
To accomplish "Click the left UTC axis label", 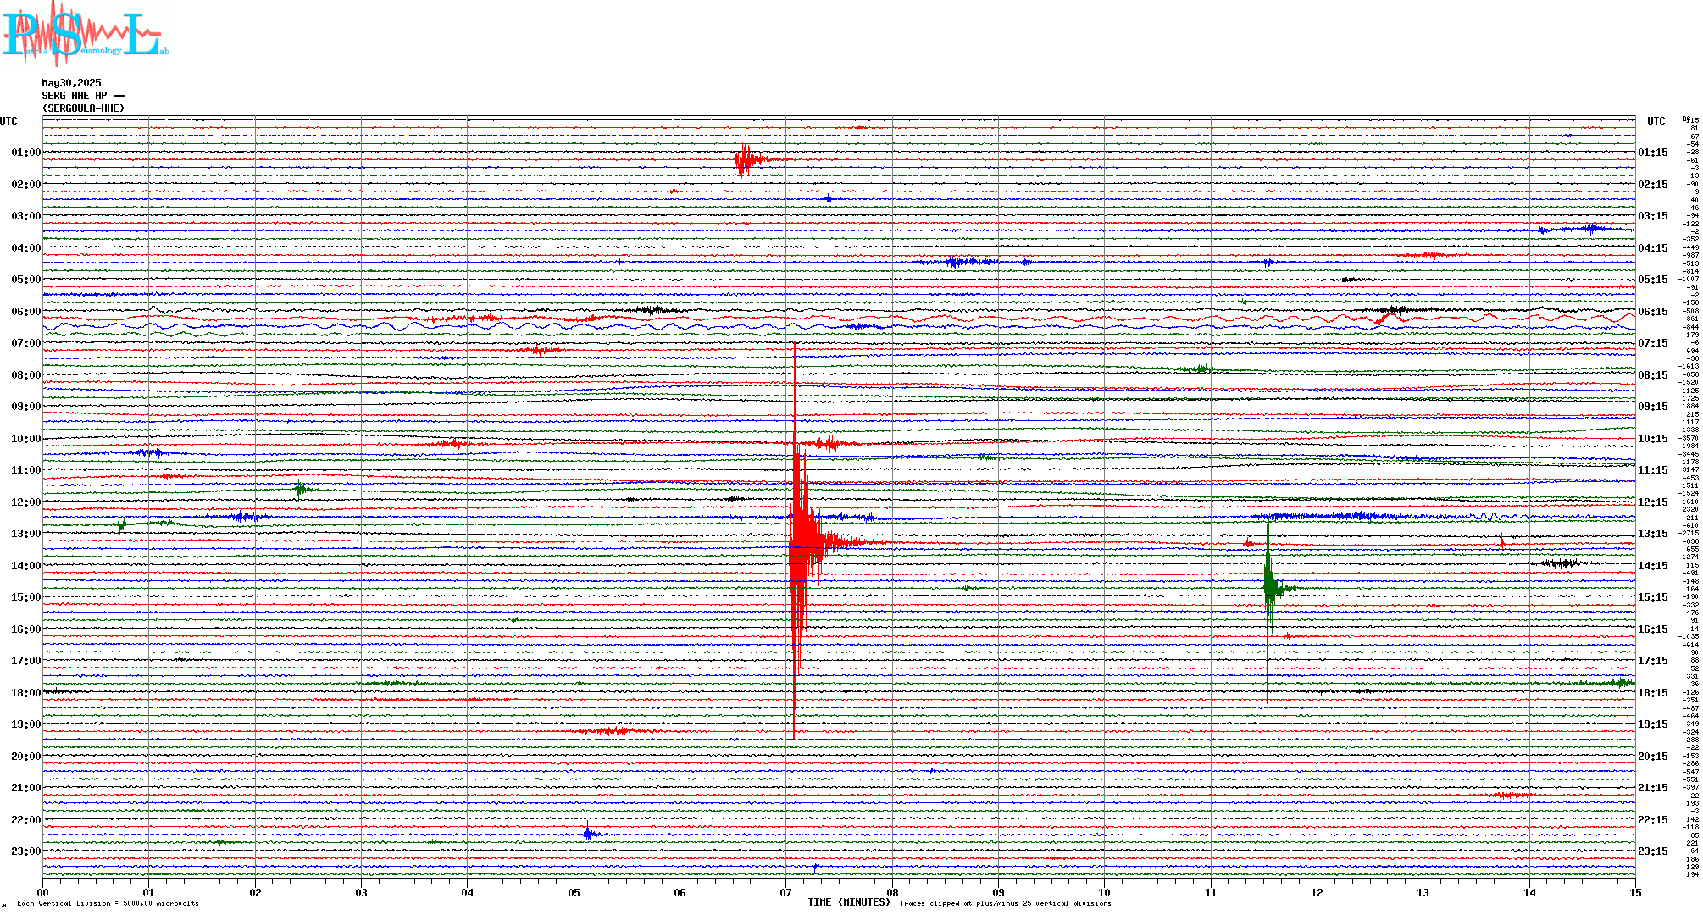I will 8,121.
